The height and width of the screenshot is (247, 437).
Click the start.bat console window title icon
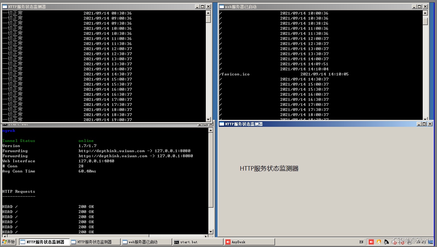5,124
